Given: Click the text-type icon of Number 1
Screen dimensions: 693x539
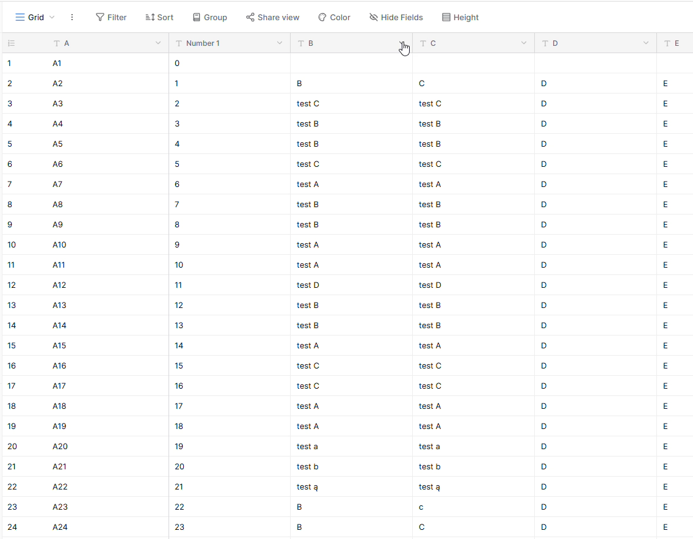Looking at the screenshot, I should pos(178,43).
